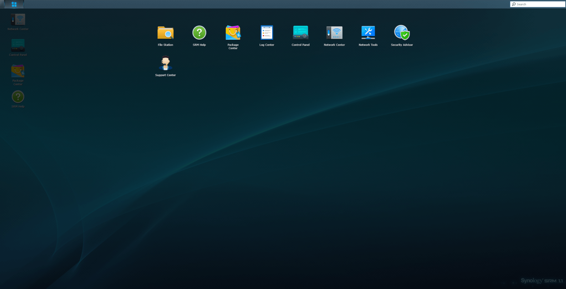
Task: Click the dimmed Control Panel desktop shortcut
Action: tap(18, 46)
